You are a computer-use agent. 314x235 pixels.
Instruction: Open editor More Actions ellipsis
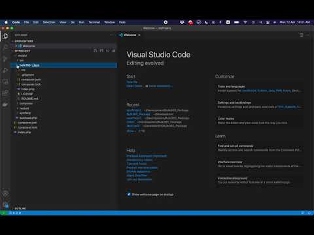(307, 35)
